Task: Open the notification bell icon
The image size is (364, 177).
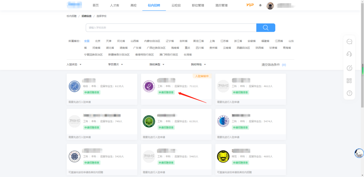Action: pos(260,5)
